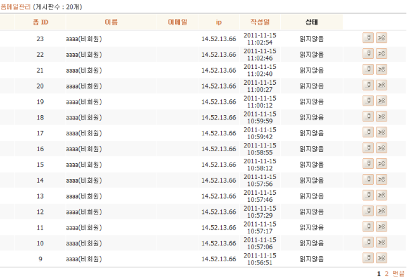The height and width of the screenshot is (279, 412).
Task: Delete form ID 20 using the scissors icon
Action: (x=381, y=85)
